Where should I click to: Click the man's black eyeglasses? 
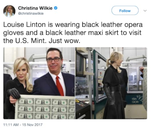pos(54,60)
